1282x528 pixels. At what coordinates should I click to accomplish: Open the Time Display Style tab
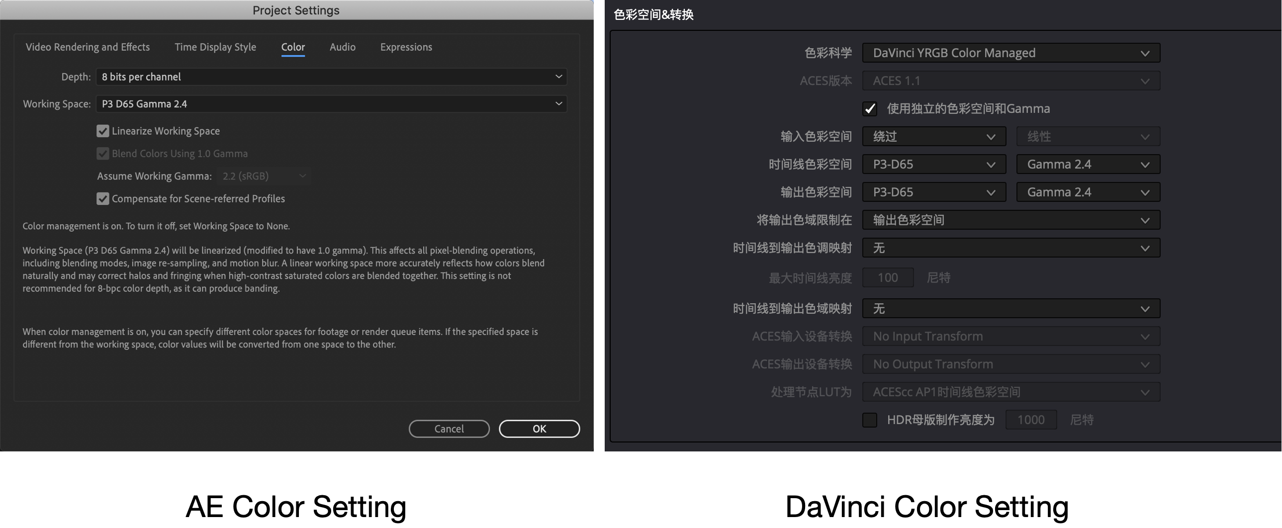click(215, 47)
